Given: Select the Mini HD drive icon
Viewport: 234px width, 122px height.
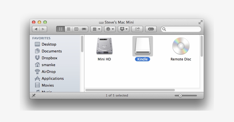Looking at the screenshot, I should tap(104, 46).
